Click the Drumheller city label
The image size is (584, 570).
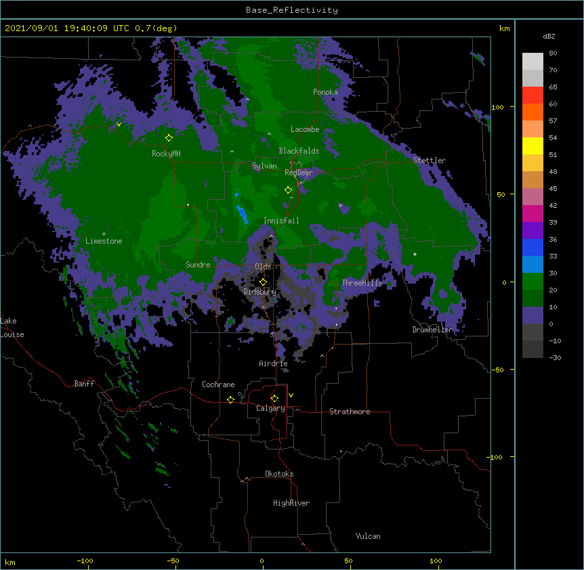click(x=432, y=330)
